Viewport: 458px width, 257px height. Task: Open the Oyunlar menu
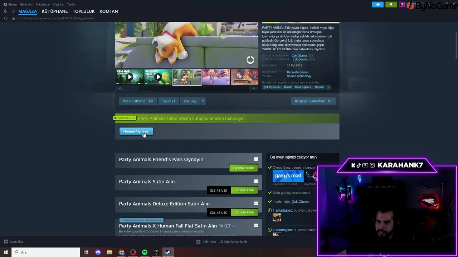59,4
